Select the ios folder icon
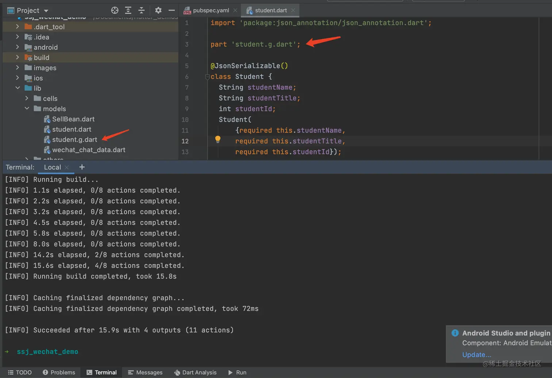The image size is (552, 378). tap(28, 78)
